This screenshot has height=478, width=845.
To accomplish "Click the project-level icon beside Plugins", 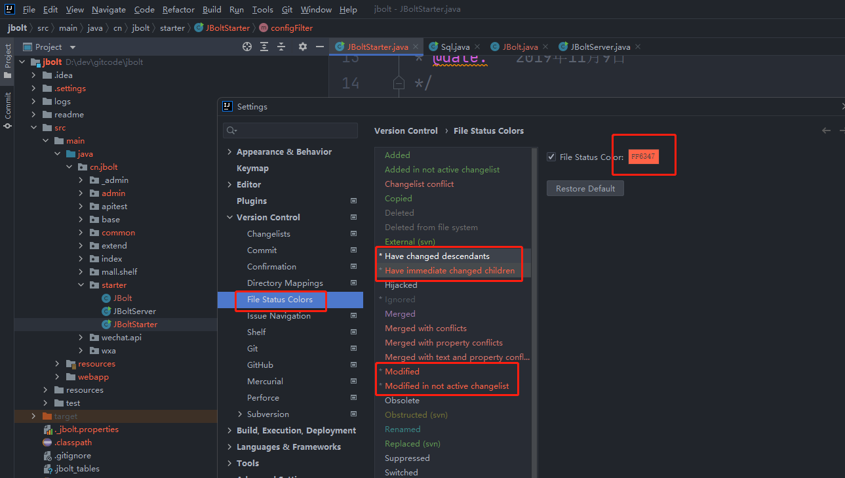I will (354, 201).
